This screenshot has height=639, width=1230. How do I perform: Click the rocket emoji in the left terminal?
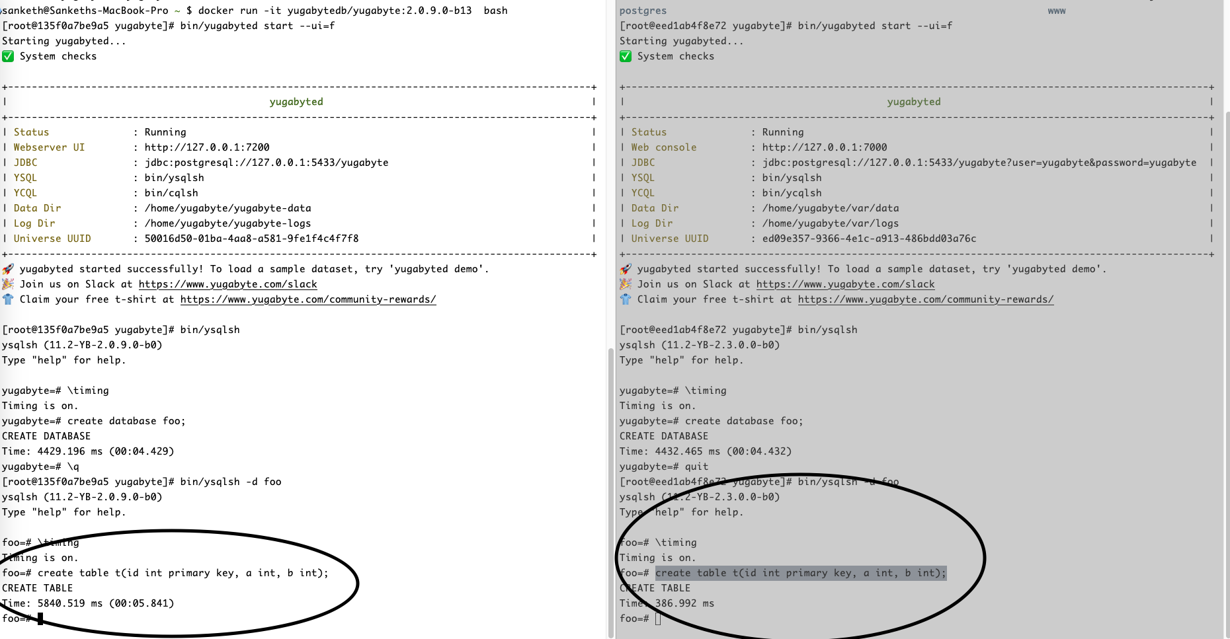pyautogui.click(x=8, y=269)
